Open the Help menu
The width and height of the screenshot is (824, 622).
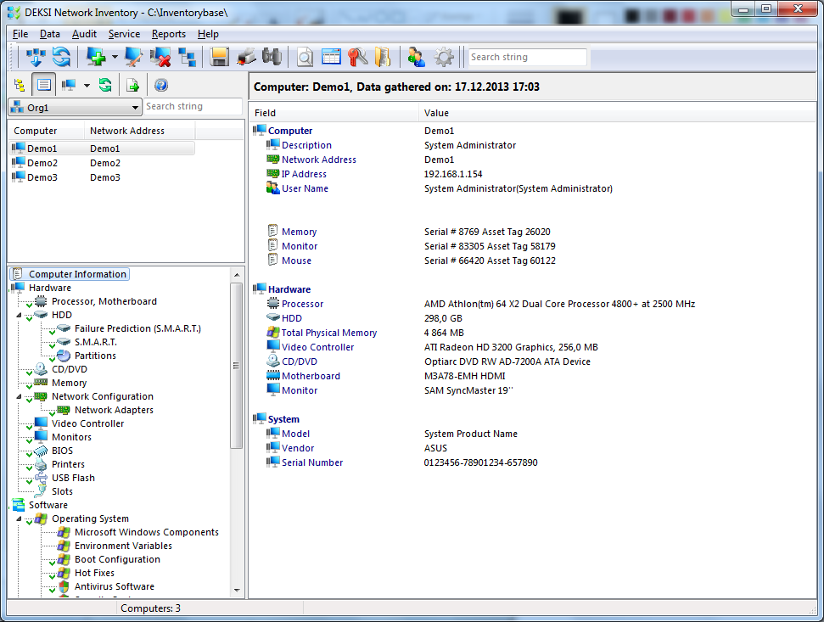tap(208, 34)
